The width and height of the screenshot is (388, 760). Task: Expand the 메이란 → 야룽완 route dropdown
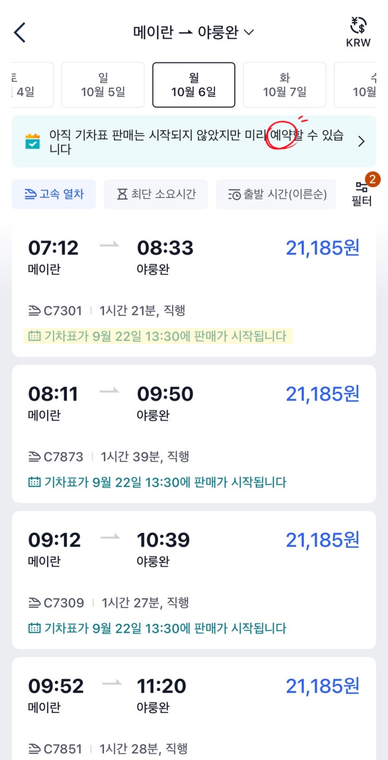[x=193, y=32]
